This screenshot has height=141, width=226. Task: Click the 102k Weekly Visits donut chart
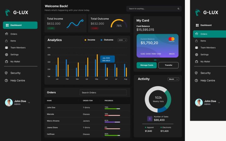tap(158, 99)
